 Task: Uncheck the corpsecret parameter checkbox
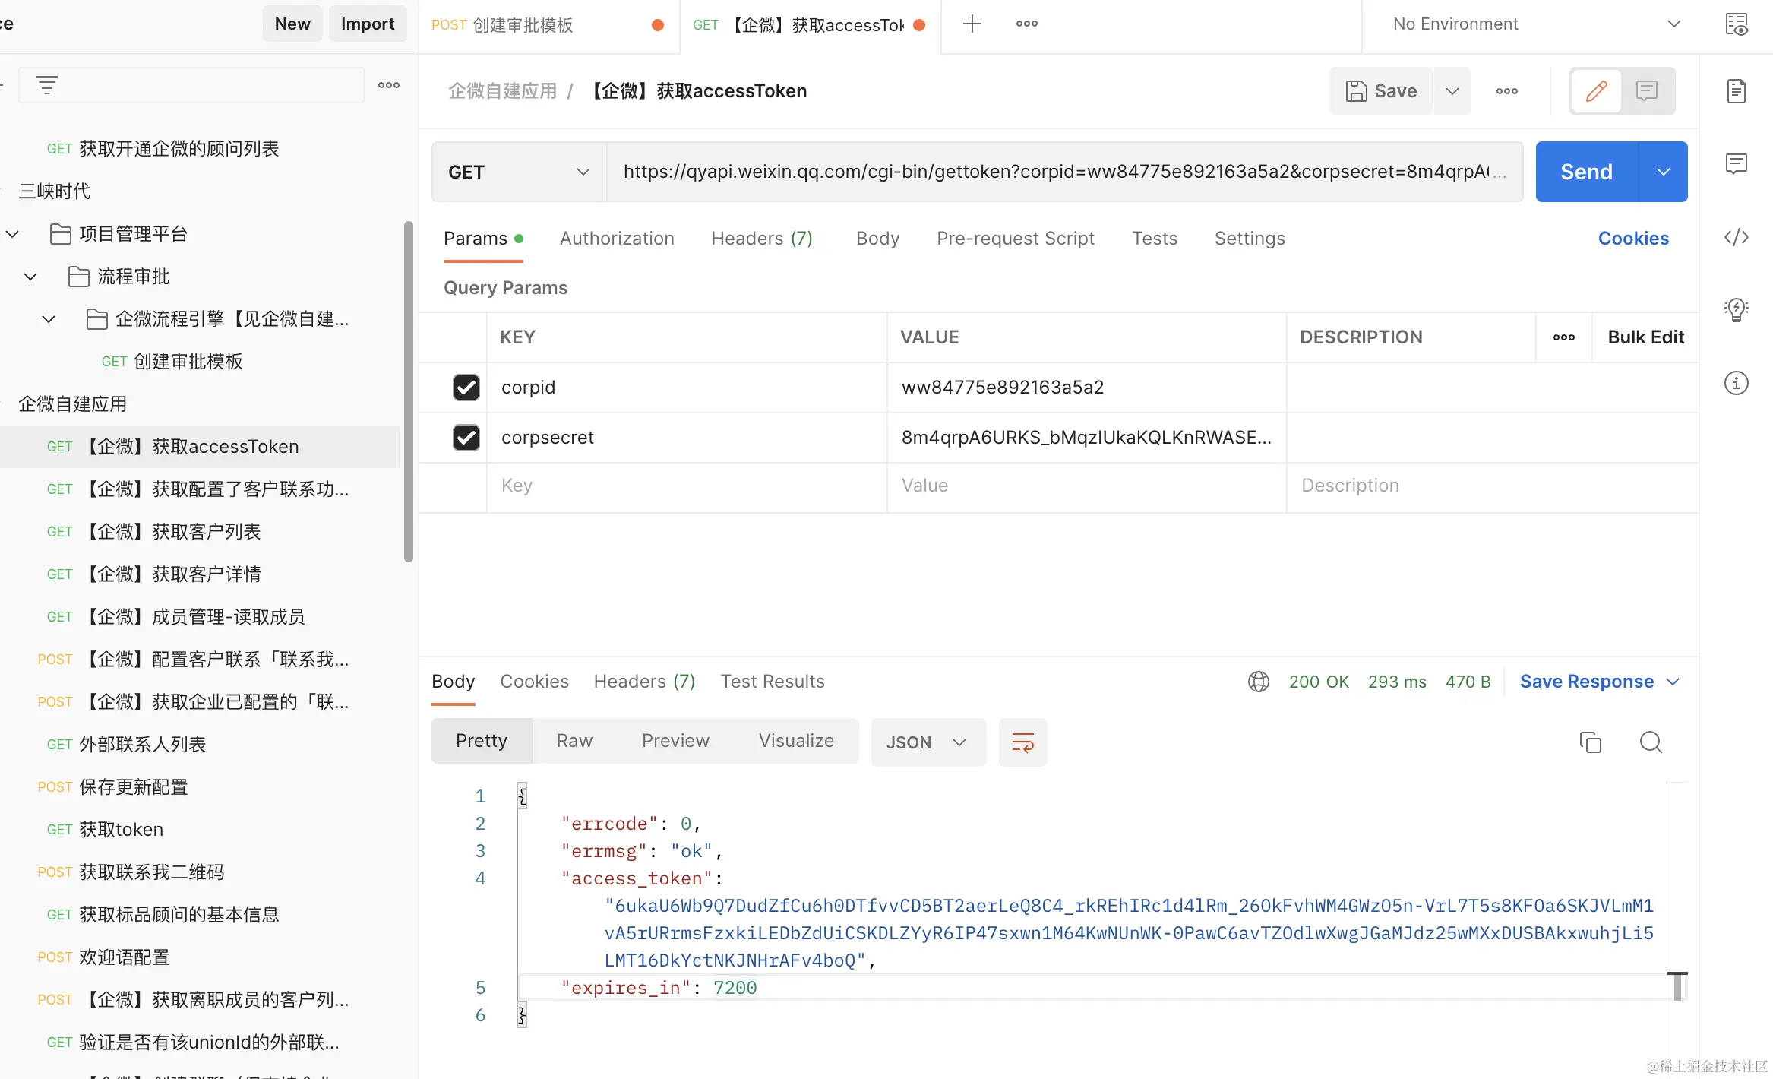[x=466, y=438]
